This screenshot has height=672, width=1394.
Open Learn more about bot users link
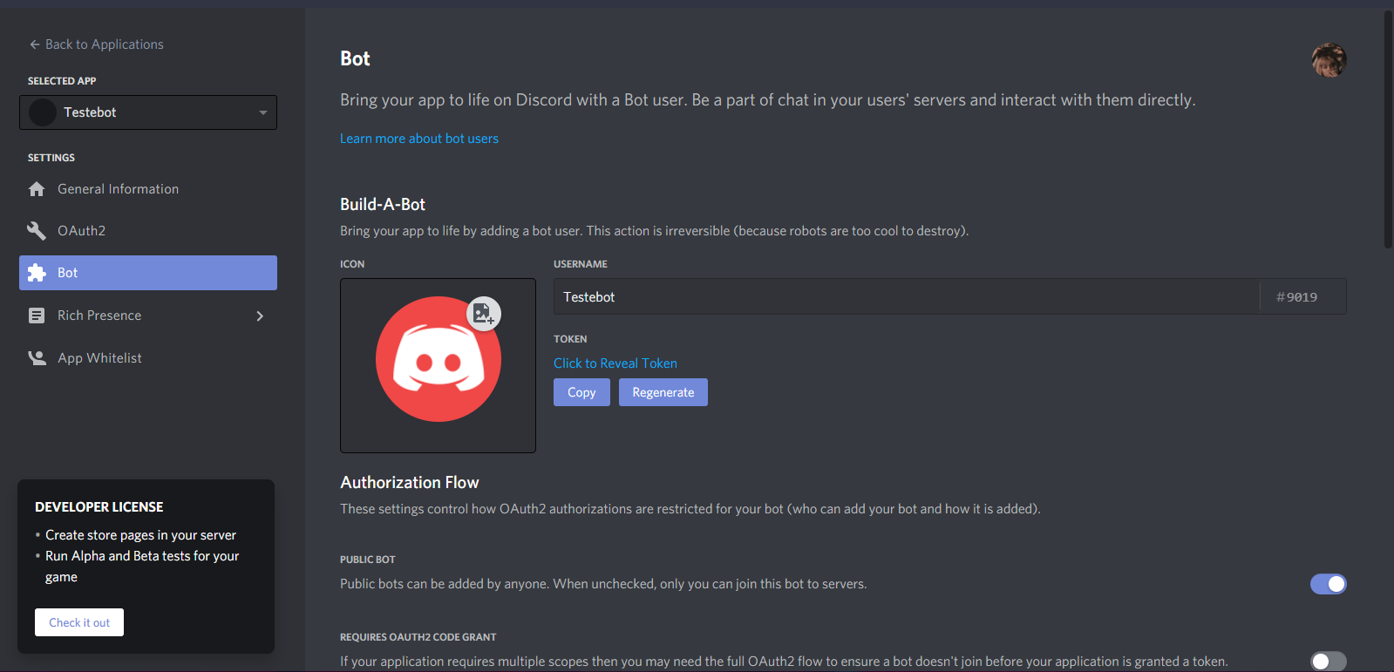click(x=418, y=138)
